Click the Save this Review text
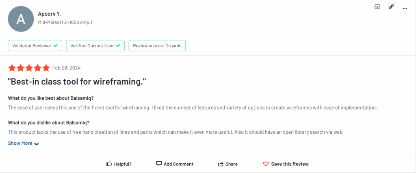The height and width of the screenshot is (173, 416). 290,164
